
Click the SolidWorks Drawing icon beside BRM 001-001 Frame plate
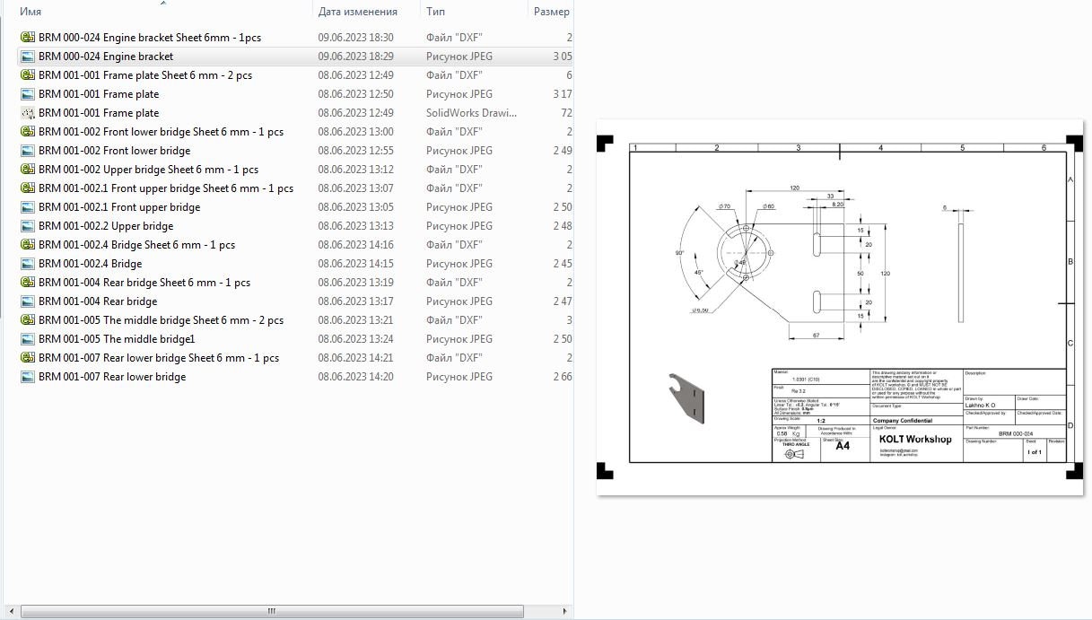coord(25,112)
